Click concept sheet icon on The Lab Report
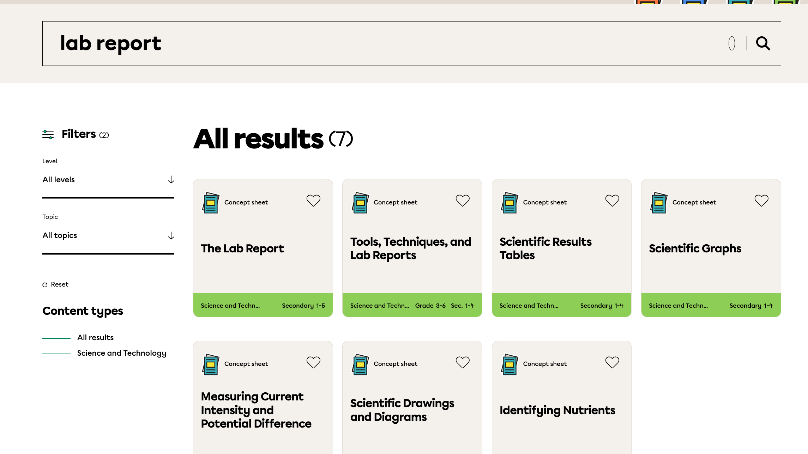 [211, 203]
